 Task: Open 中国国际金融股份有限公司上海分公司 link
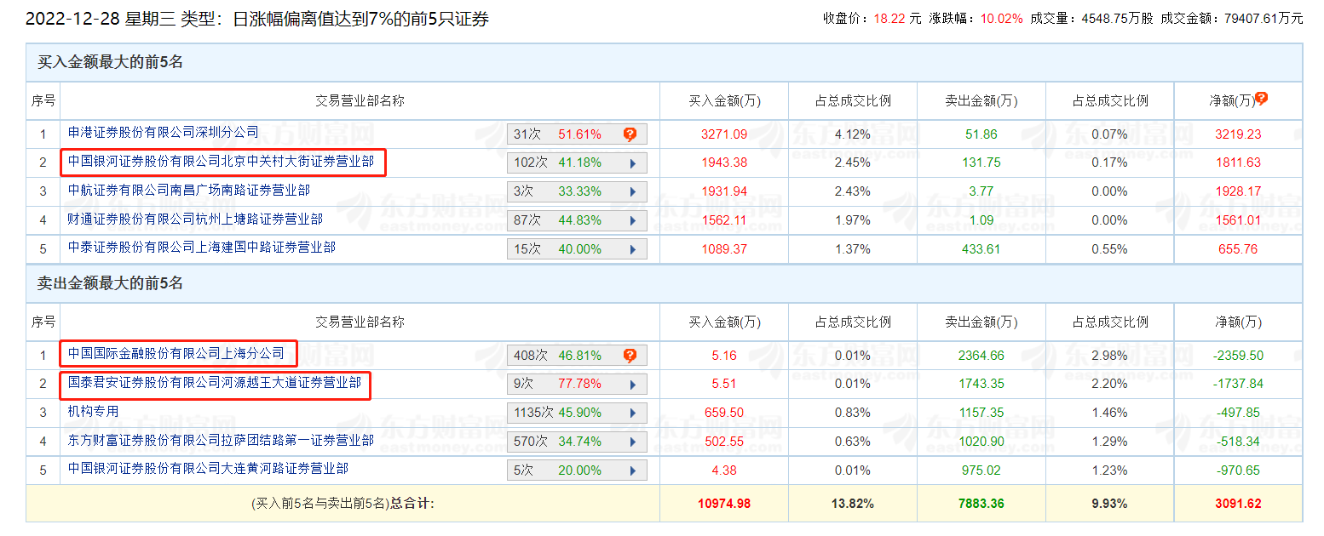point(176,353)
